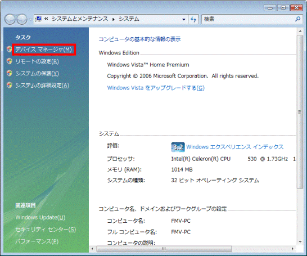This screenshot has height=256, width=307.
Task: Click the Intel(R) Celeron(R) CPU processor value
Action: 233,159
